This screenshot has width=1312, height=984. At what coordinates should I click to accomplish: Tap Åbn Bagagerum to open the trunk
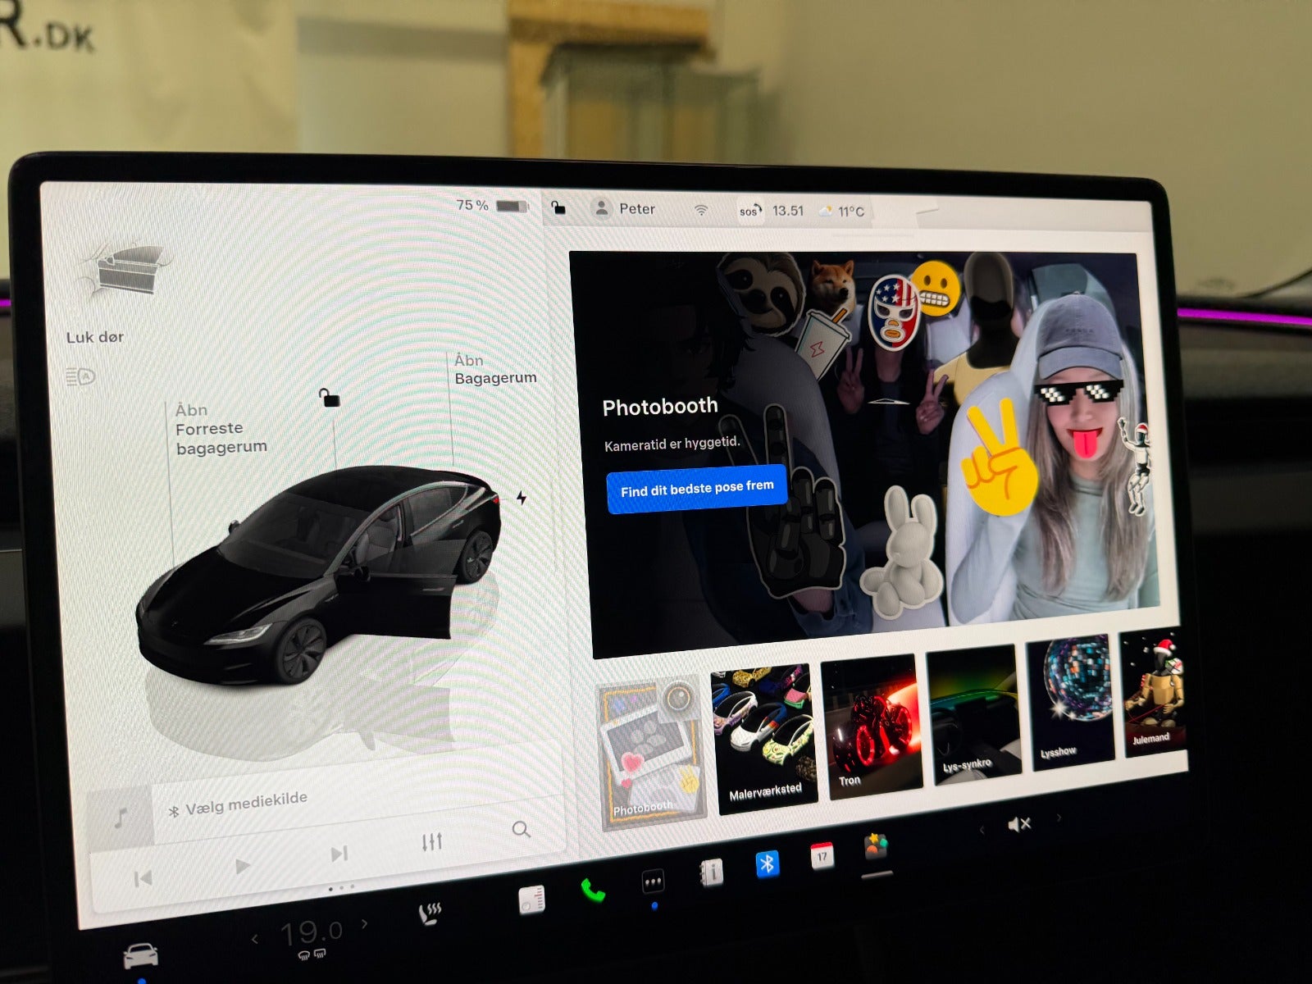[x=495, y=370]
